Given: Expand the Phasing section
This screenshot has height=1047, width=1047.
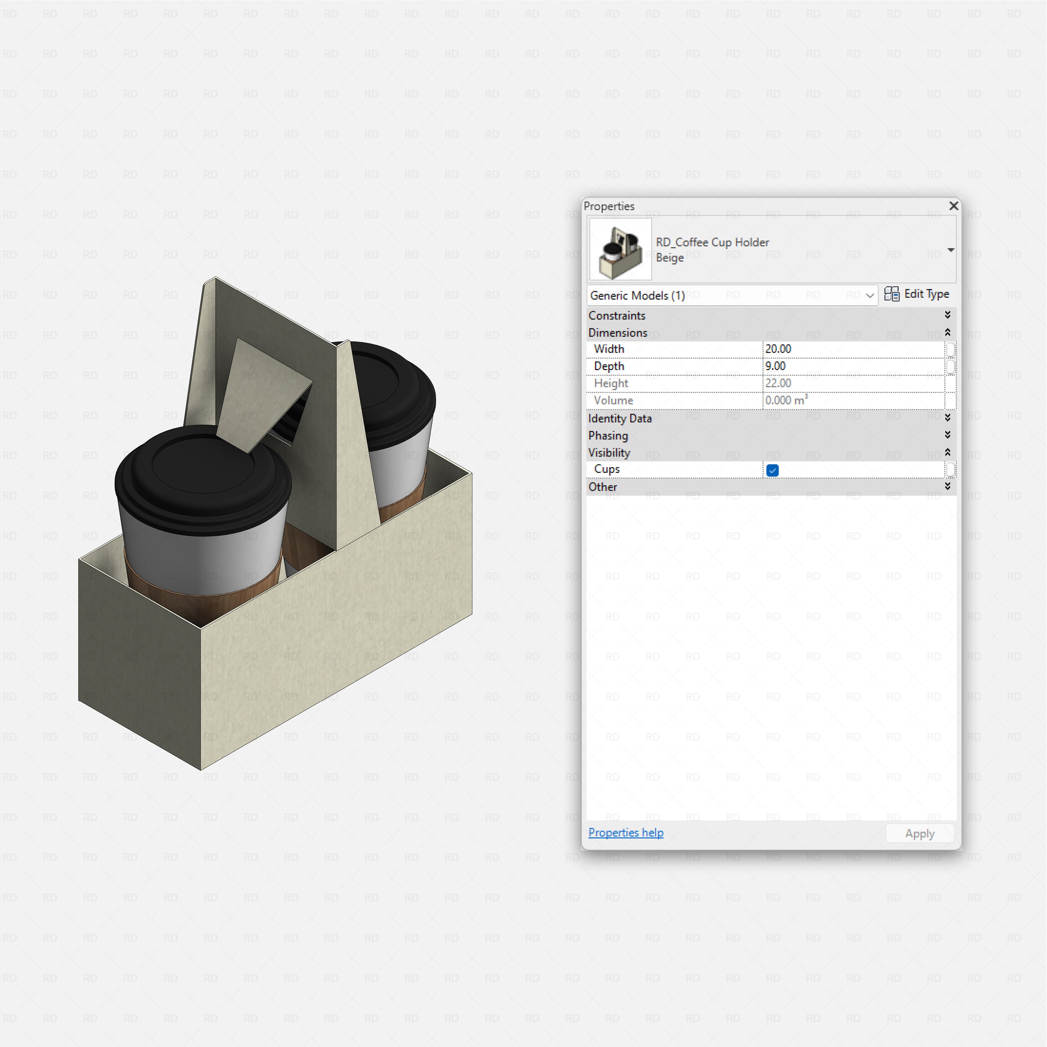Looking at the screenshot, I should coord(948,435).
